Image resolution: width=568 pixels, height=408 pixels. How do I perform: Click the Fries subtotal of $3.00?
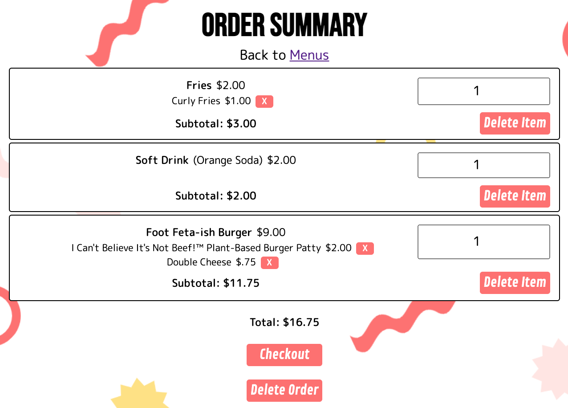[x=216, y=124]
